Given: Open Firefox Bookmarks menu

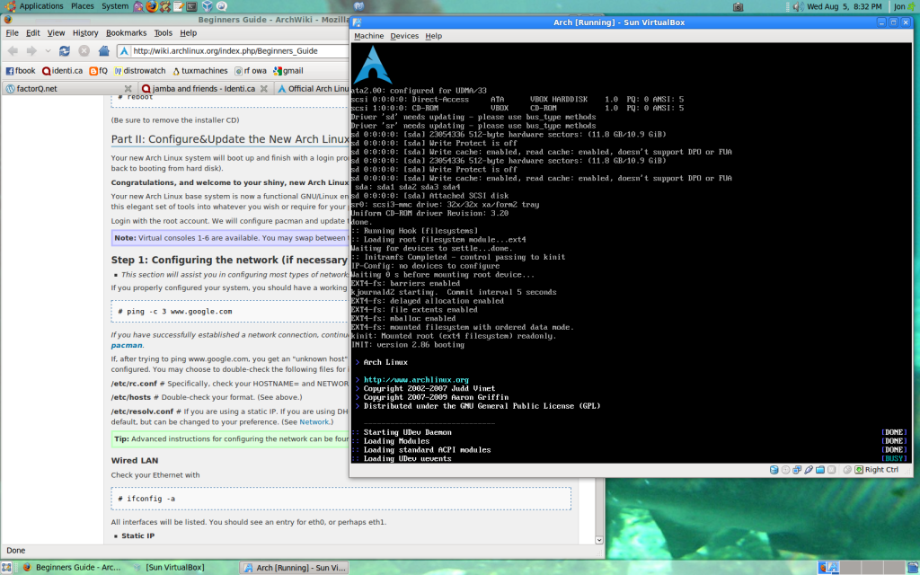Looking at the screenshot, I should click(126, 32).
